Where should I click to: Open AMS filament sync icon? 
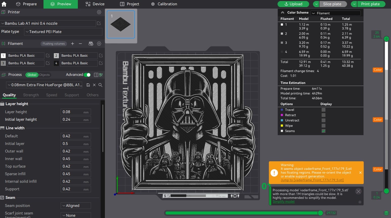point(91,44)
